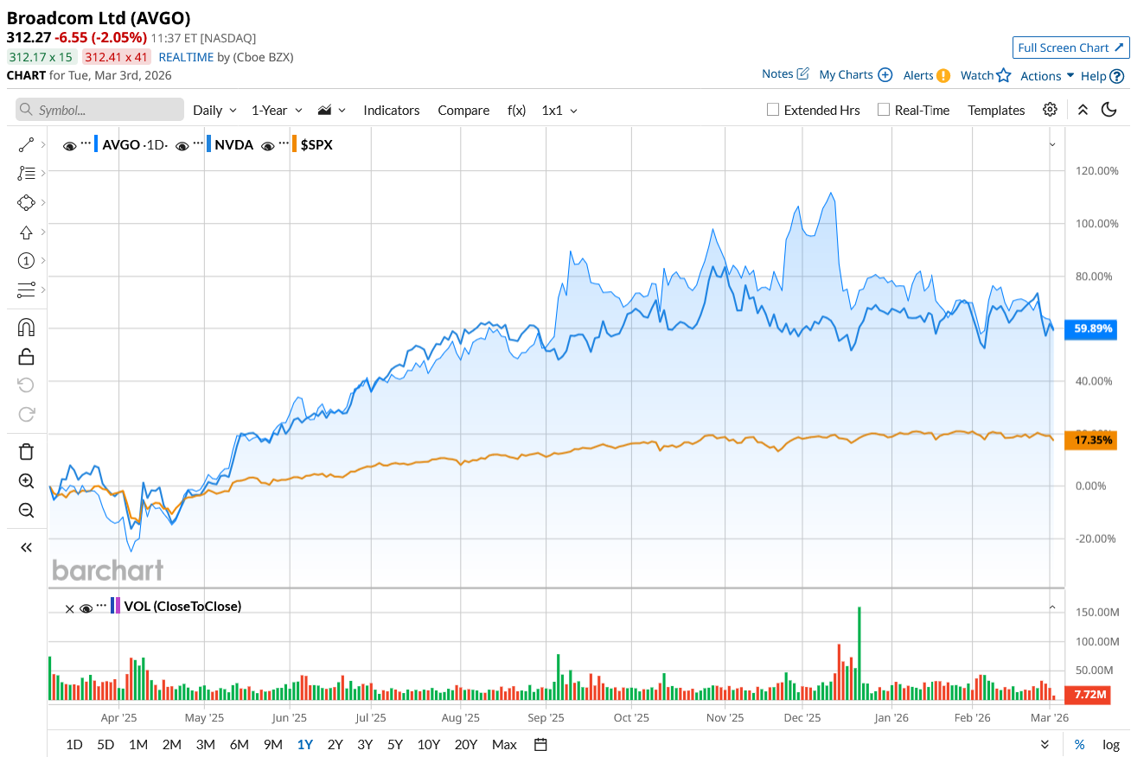
Task: Expand the trend line tool group chevron
Action: tap(43, 144)
